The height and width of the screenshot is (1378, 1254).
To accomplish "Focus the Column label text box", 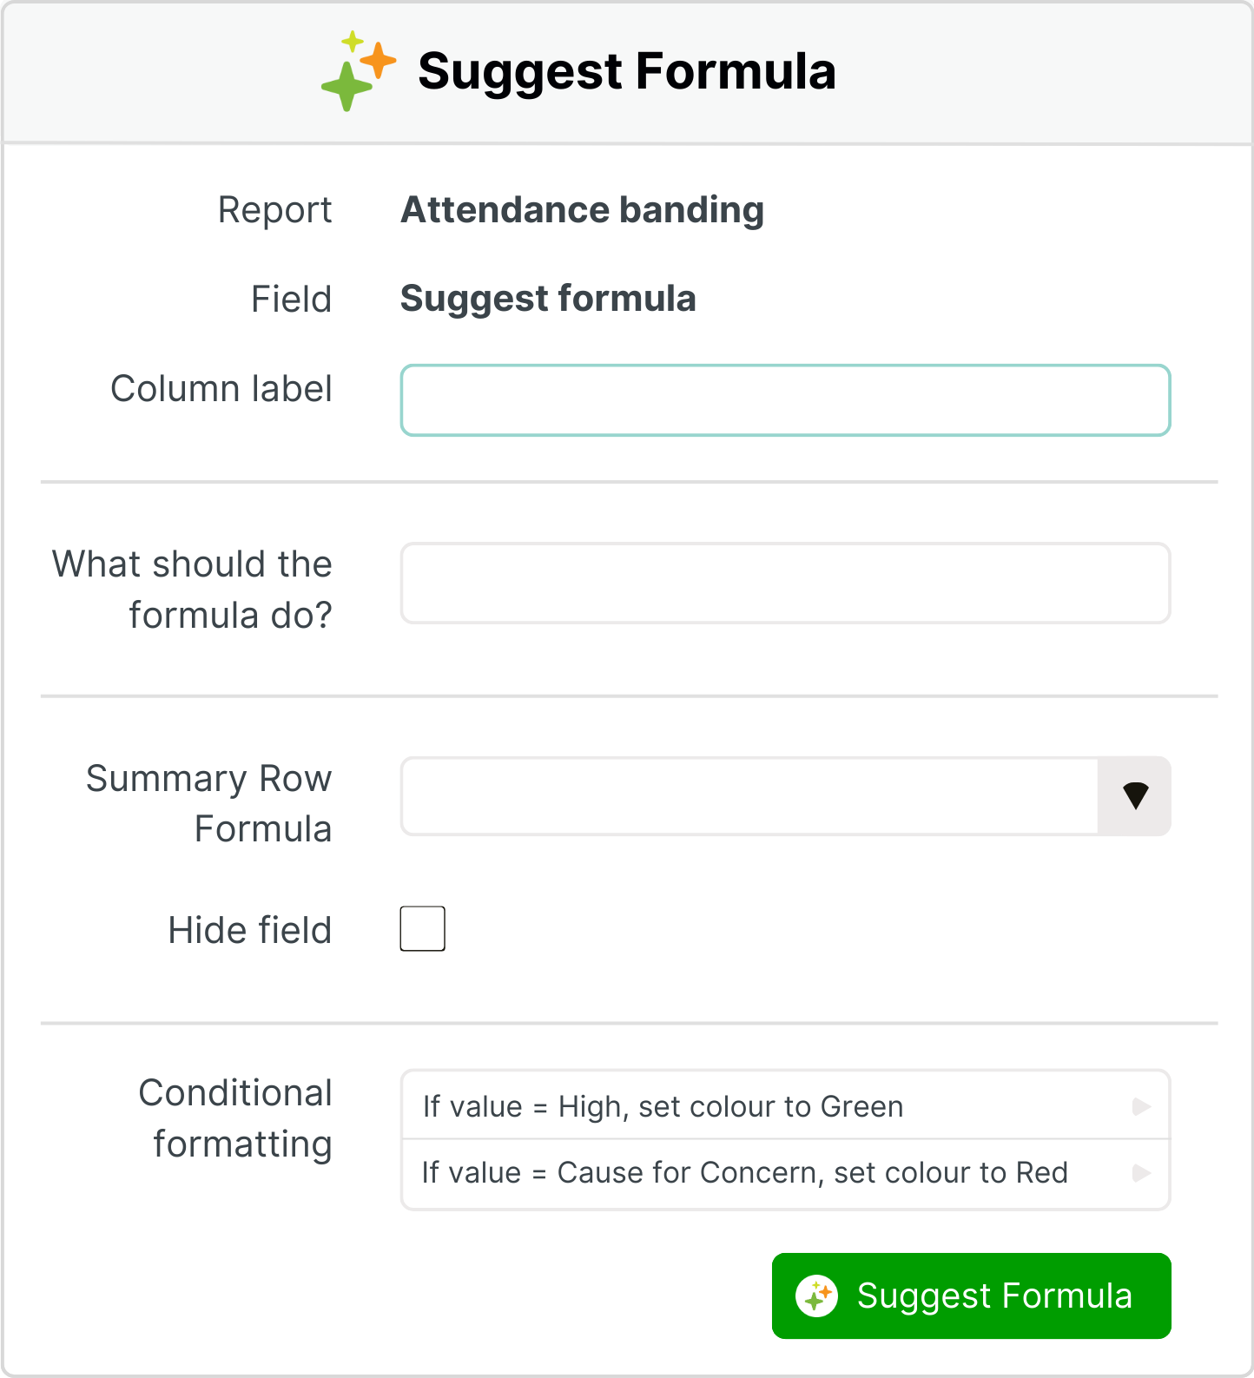I will 785,400.
